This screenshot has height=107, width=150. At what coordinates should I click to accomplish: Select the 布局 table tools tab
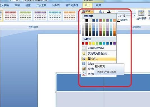pos(98,5)
